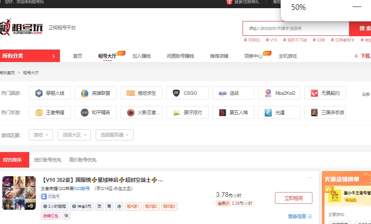
Task: Click the 会员价 2.28元/小时 price badge
Action: pos(235,203)
